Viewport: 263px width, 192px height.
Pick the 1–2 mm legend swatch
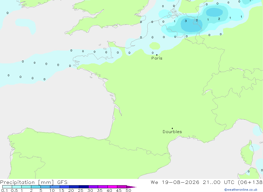pos(26,187)
